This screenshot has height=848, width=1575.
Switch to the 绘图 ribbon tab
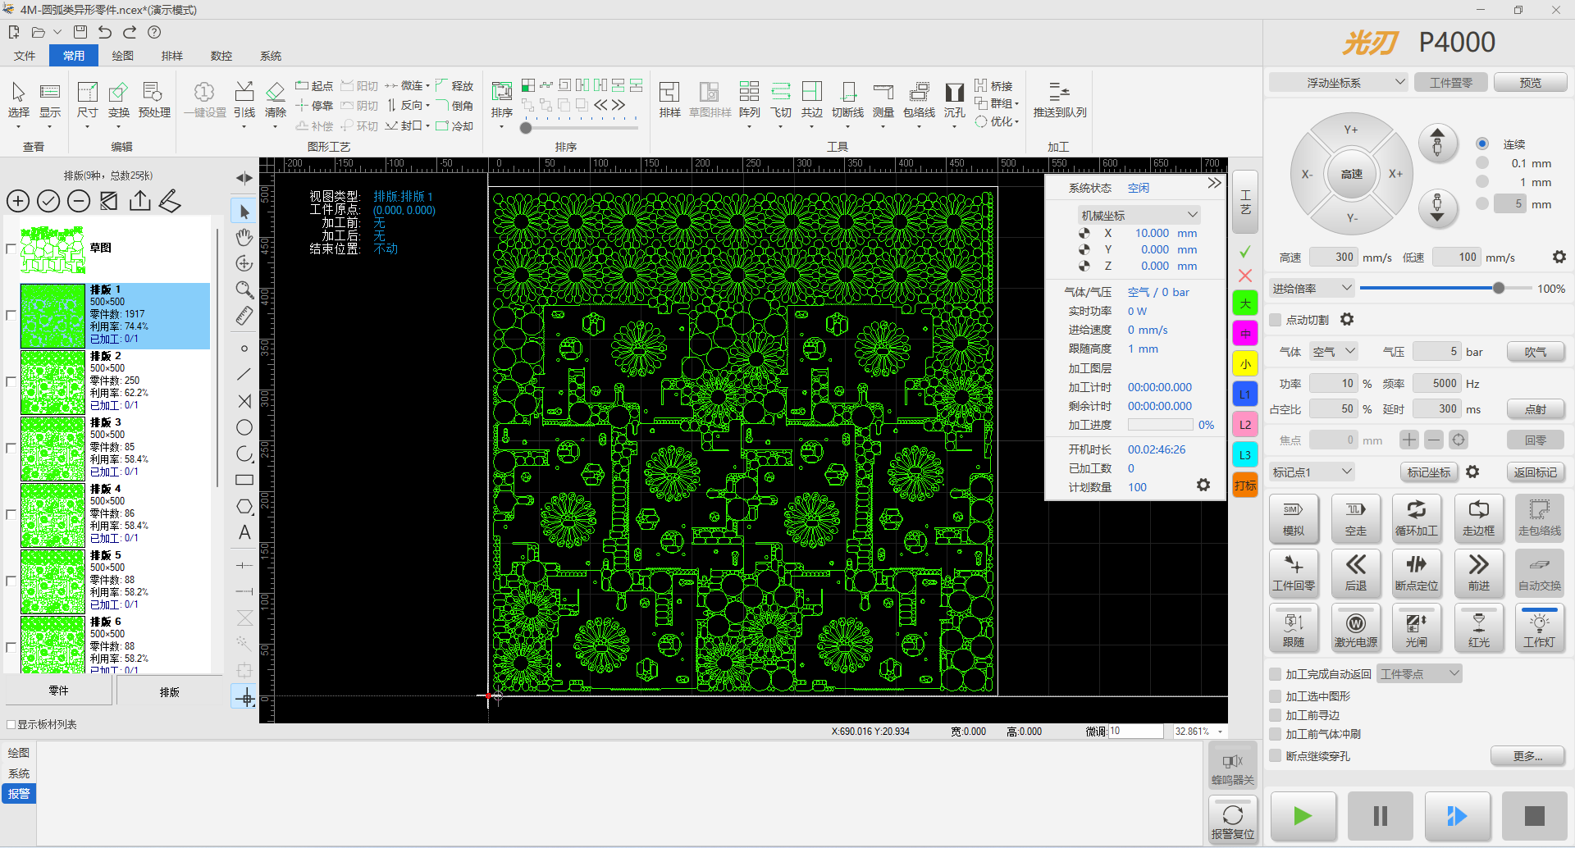[123, 56]
